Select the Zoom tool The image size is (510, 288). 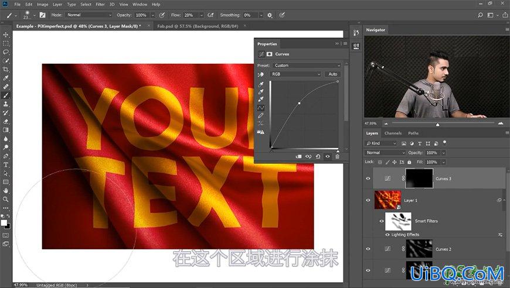[5, 200]
